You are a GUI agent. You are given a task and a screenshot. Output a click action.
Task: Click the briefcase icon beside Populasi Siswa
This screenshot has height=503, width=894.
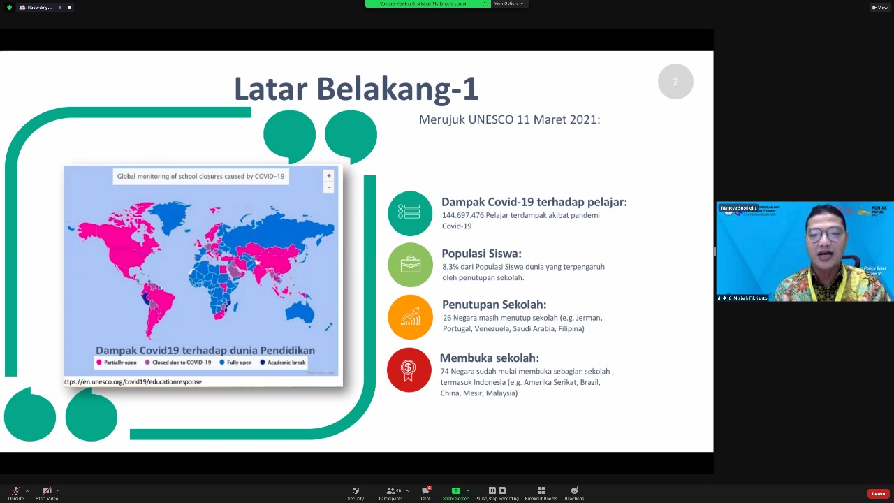point(410,265)
